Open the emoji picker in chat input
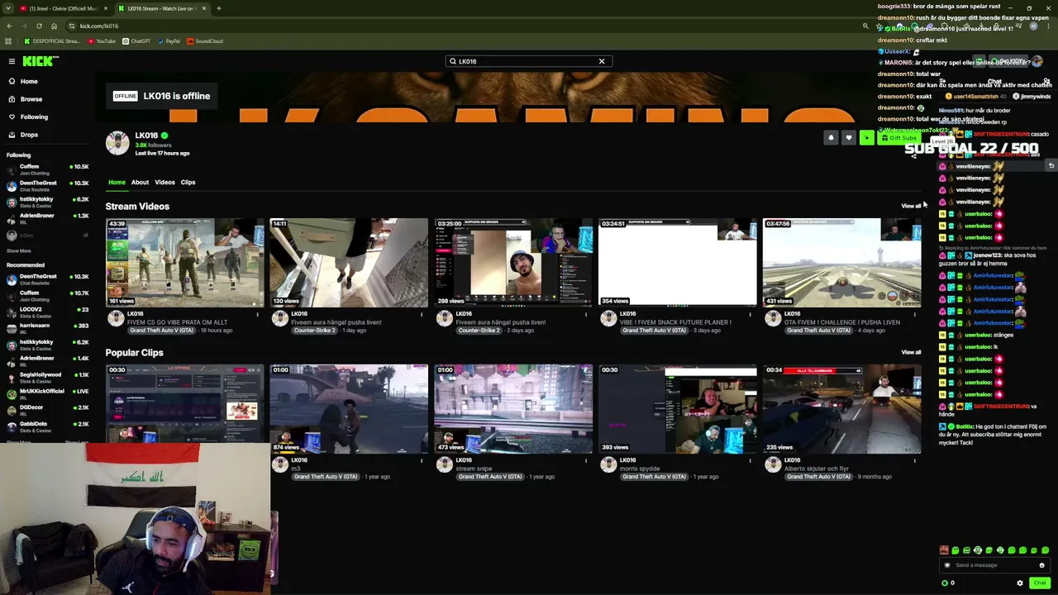The image size is (1058, 595). [x=1041, y=565]
